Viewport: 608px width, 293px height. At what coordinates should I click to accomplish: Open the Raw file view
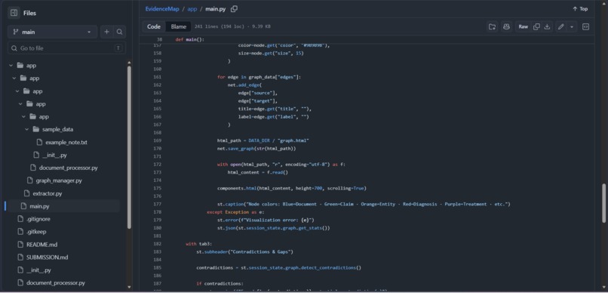(523, 26)
